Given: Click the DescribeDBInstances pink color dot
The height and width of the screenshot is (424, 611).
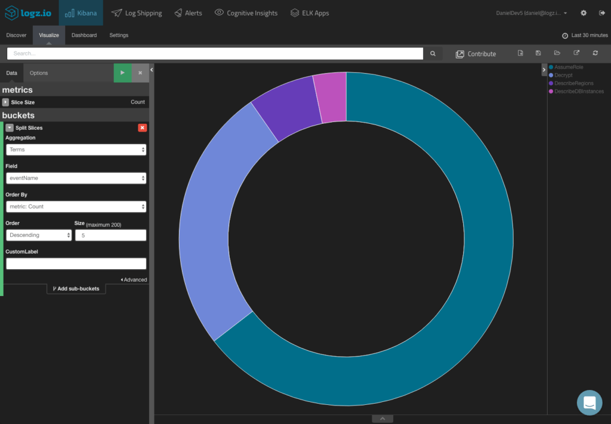Looking at the screenshot, I should (x=550, y=91).
